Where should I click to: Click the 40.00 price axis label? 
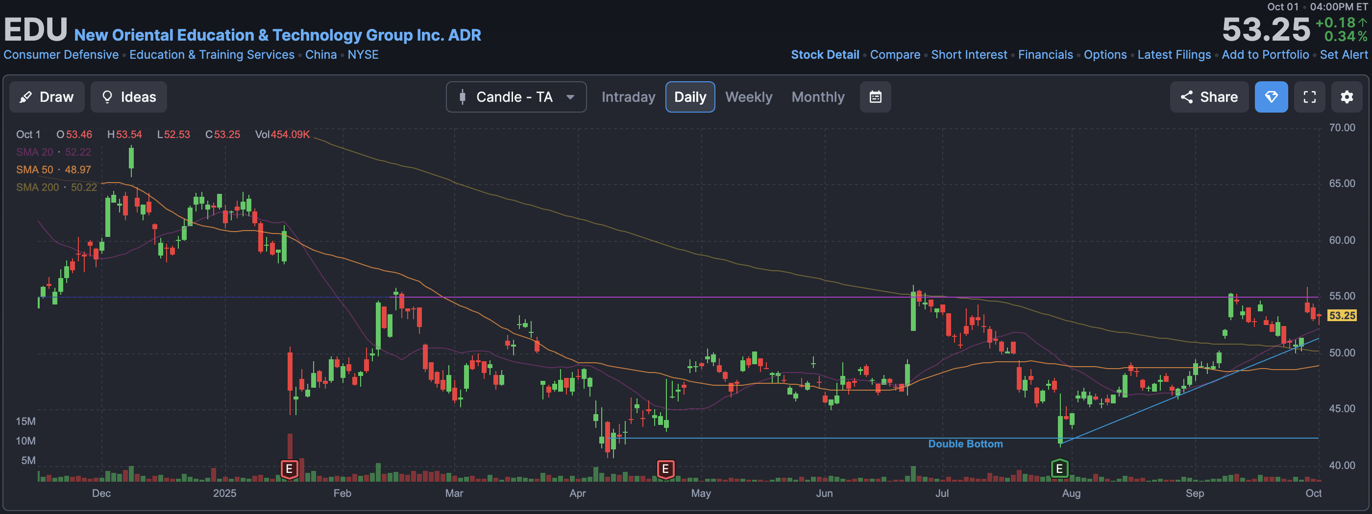(1342, 465)
